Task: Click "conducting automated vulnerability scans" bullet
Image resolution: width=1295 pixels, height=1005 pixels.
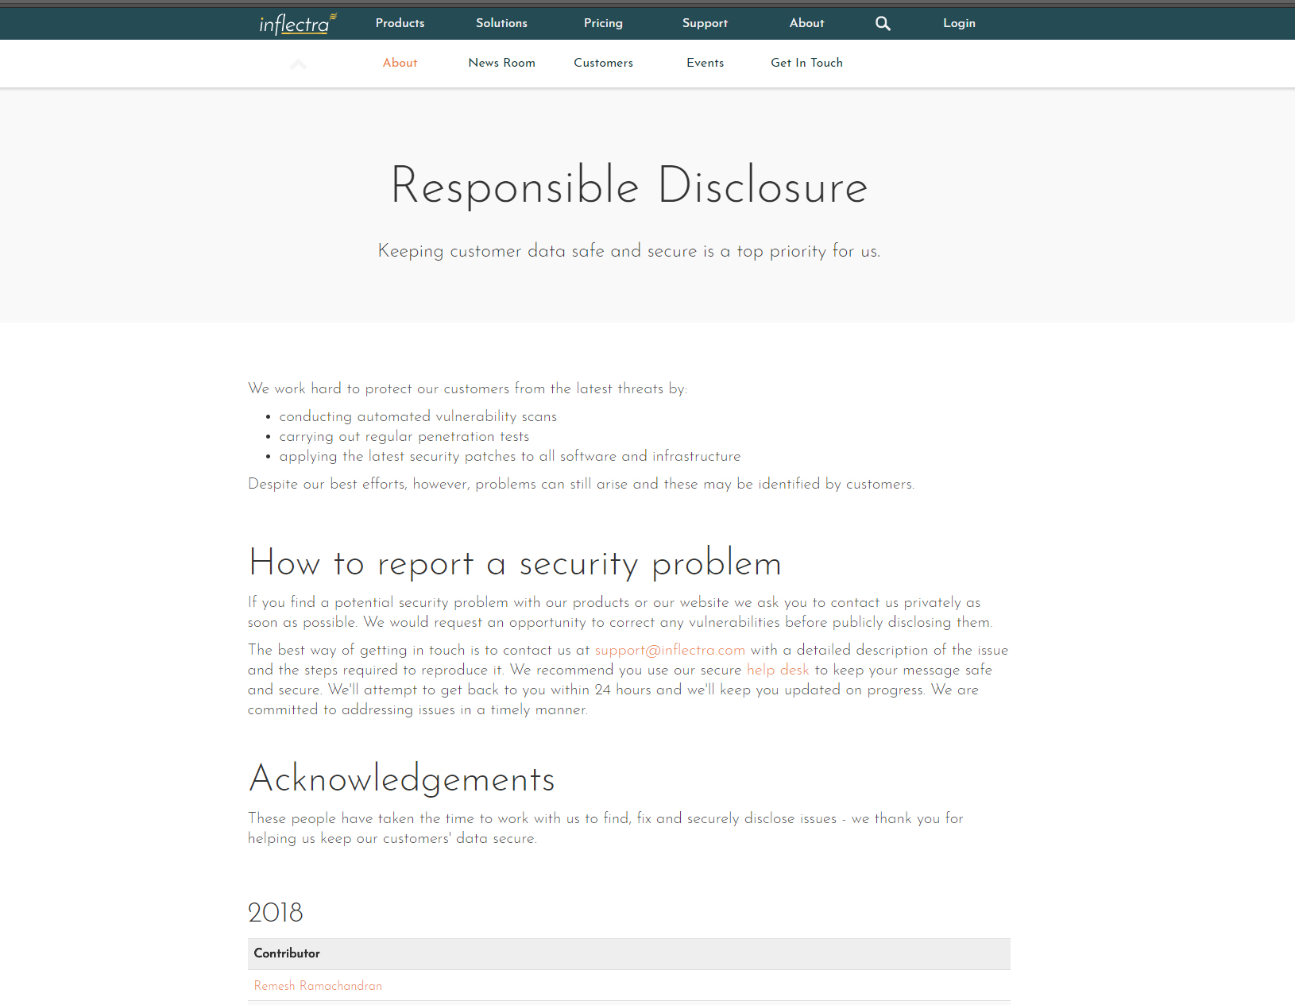Action: pyautogui.click(x=418, y=416)
